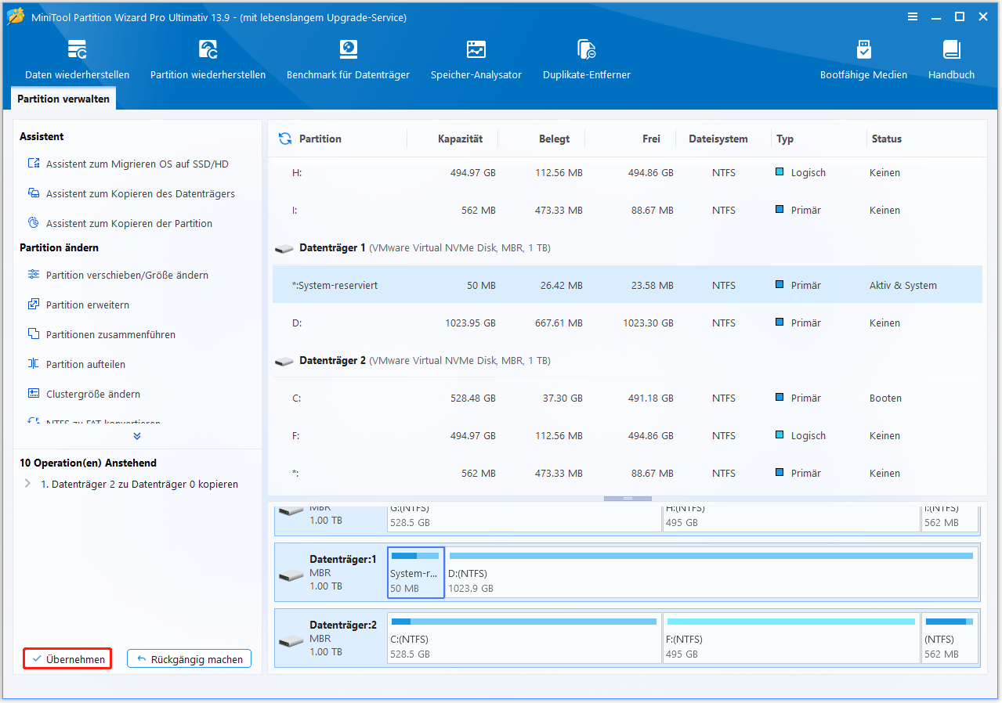Viewport: 1002px width, 703px height.
Task: Select the F: partition row
Action: 627,435
